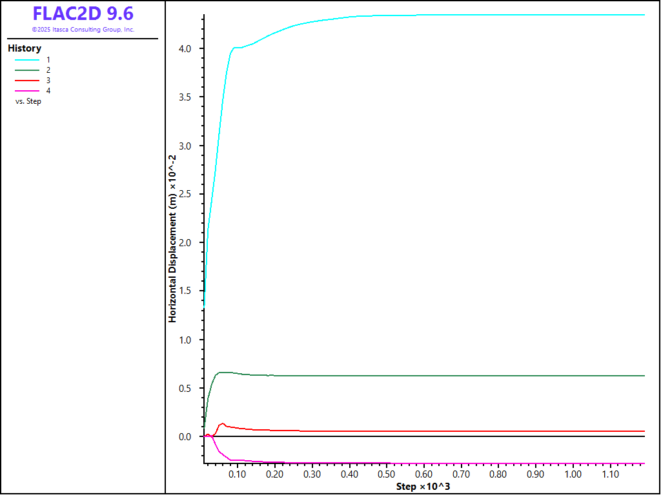661x495 pixels.
Task: Click the 2.5 tick label on y-axis
Action: pyautogui.click(x=186, y=195)
